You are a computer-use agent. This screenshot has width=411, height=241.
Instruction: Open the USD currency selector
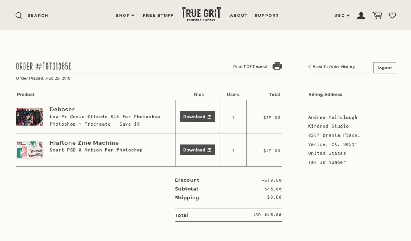(342, 16)
